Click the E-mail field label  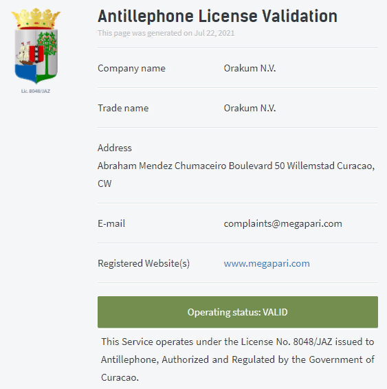111,223
